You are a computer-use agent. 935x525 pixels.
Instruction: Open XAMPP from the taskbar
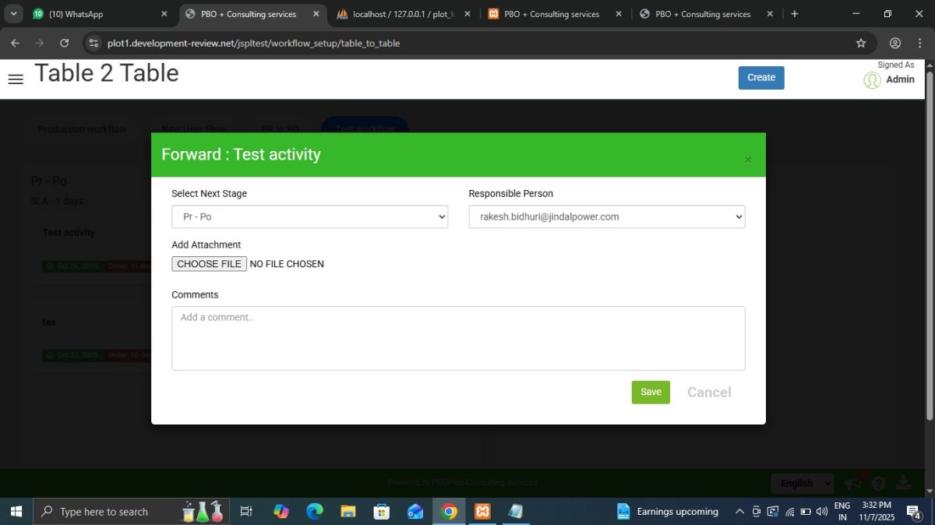click(482, 512)
